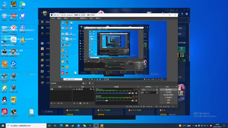Open WeChat from the taskbar
228x128 pixels.
(x=84, y=125)
